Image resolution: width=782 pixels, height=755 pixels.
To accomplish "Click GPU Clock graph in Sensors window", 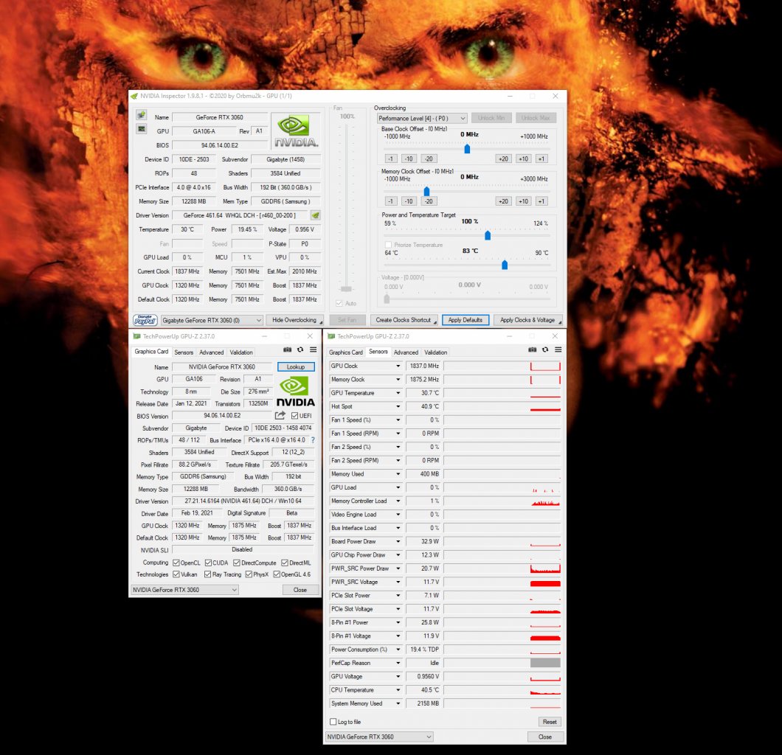I will (x=502, y=366).
